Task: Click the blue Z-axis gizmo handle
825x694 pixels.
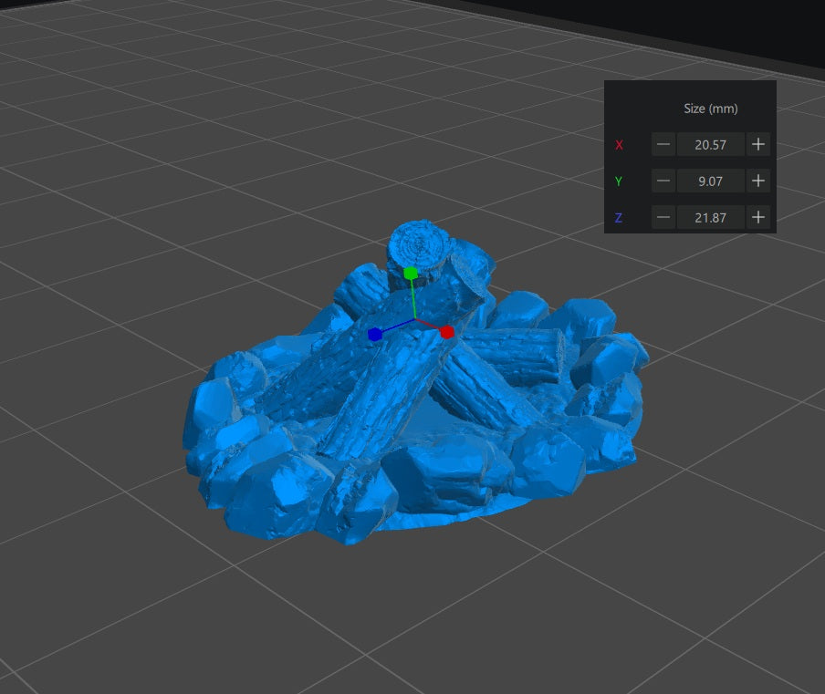Action: pyautogui.click(x=374, y=335)
